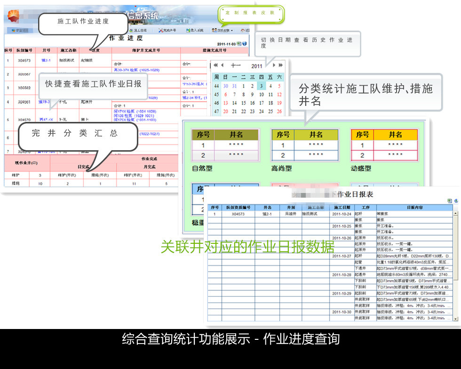Open the 西47-4X well link in row 5
Screen dimensions: 461x369
pos(46,120)
